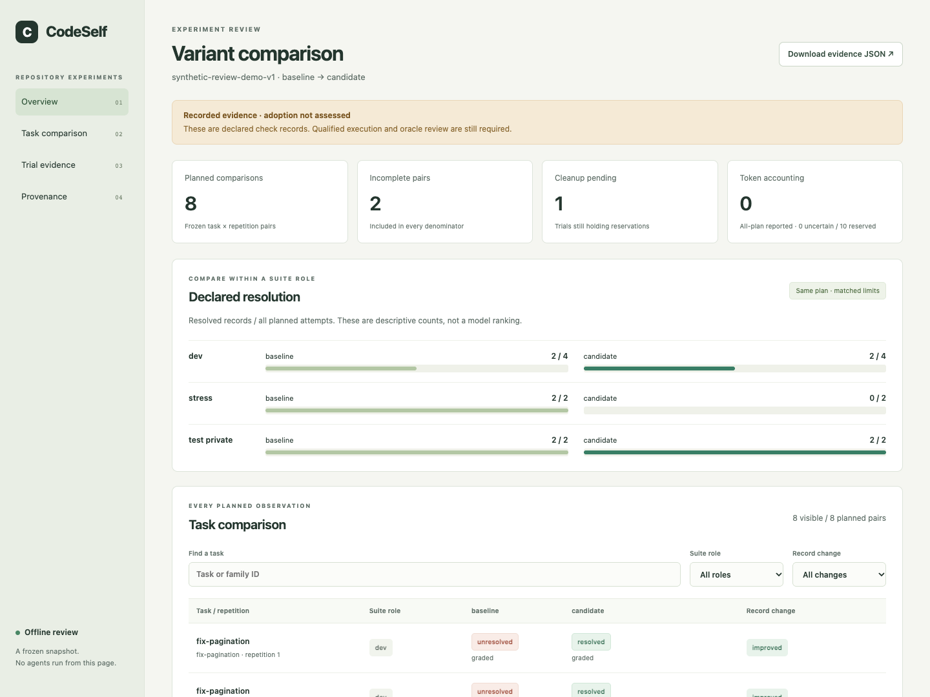
Task: Open the Overview sidebar item
Action: [72, 102]
